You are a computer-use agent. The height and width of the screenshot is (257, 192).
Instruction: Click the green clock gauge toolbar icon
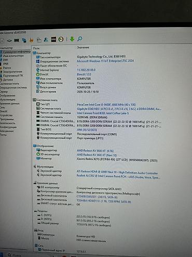tap(61, 40)
